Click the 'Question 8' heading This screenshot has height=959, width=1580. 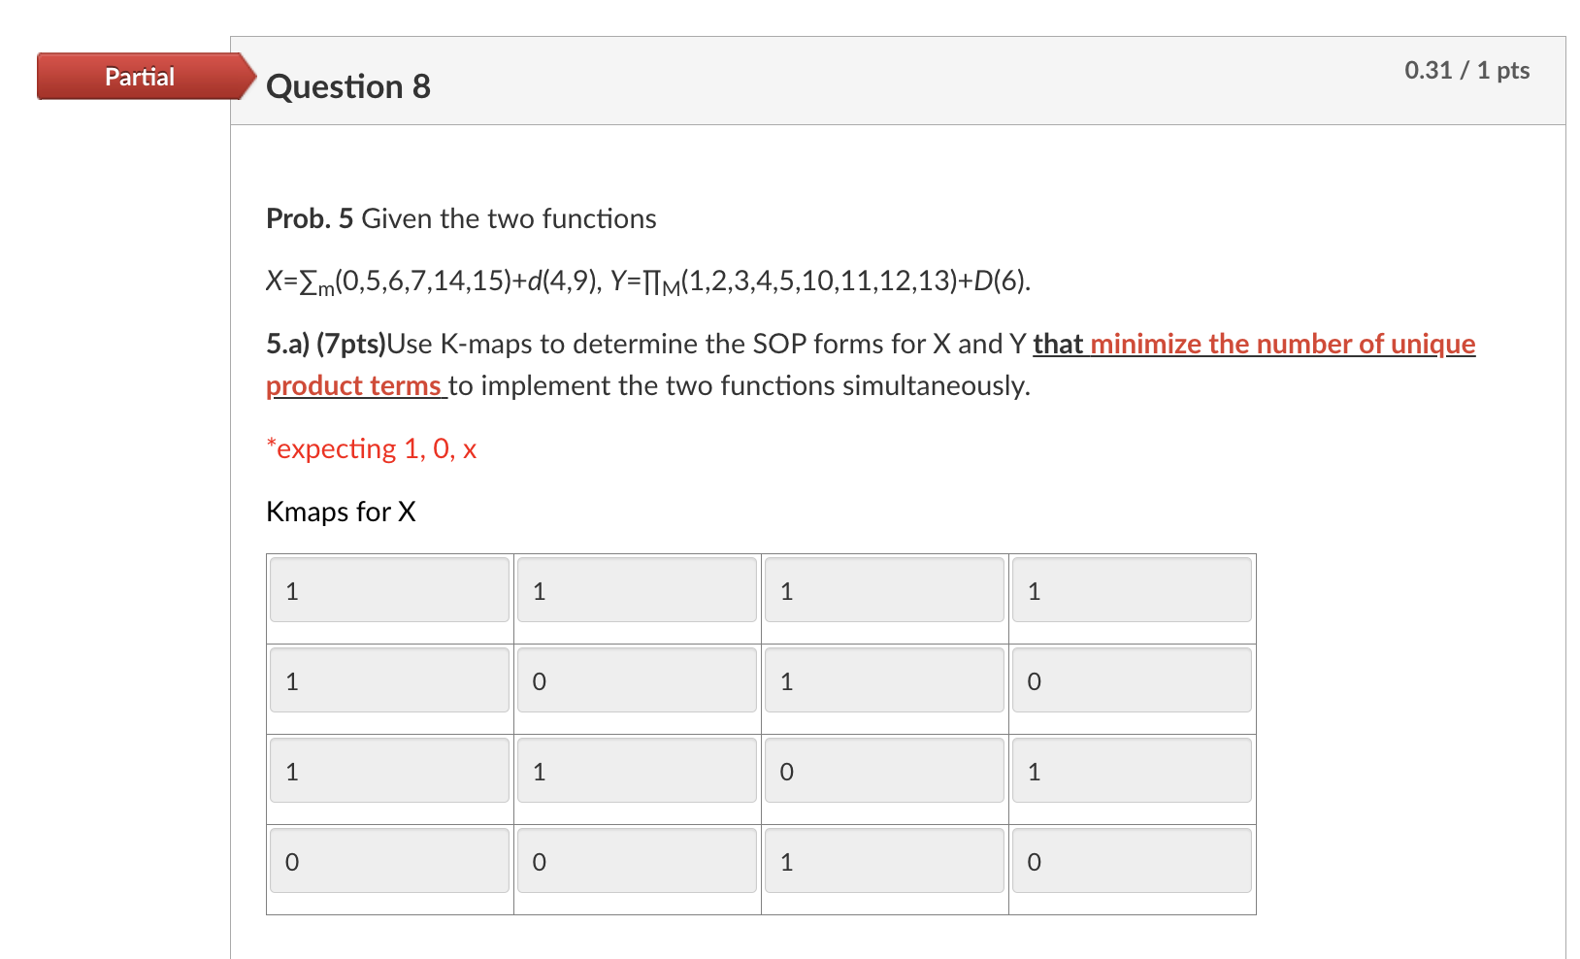348,86
